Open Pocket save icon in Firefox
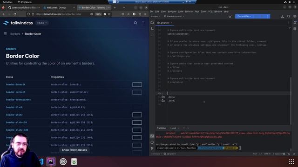Screen dimensions: 298x167 point(123,14)
